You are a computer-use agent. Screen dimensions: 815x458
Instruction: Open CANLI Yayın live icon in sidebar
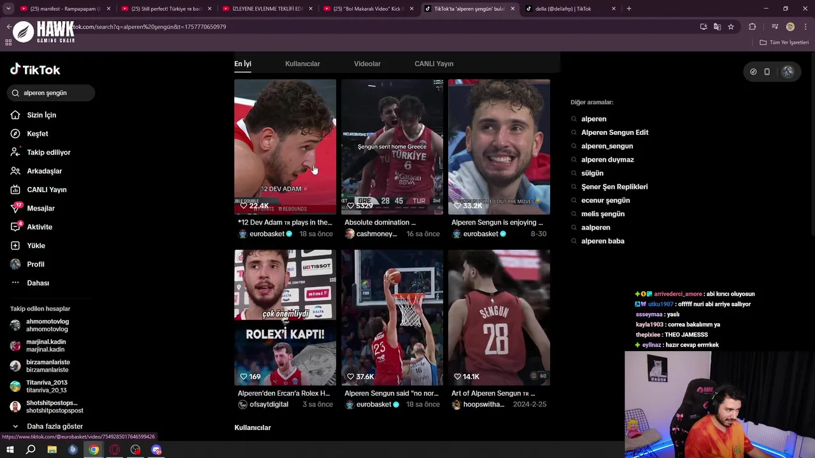15,190
